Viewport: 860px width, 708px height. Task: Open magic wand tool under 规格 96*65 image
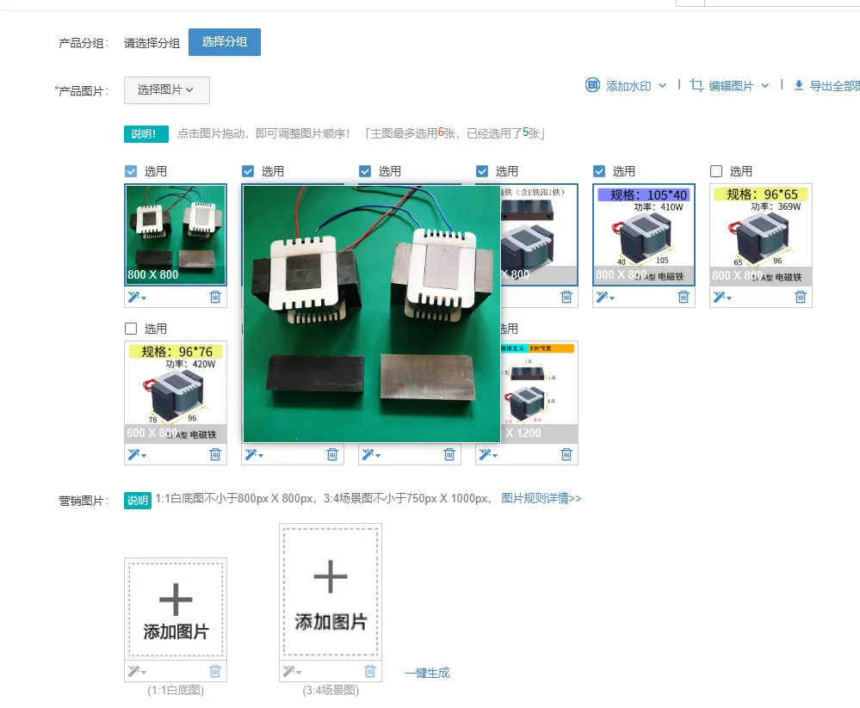point(721,298)
